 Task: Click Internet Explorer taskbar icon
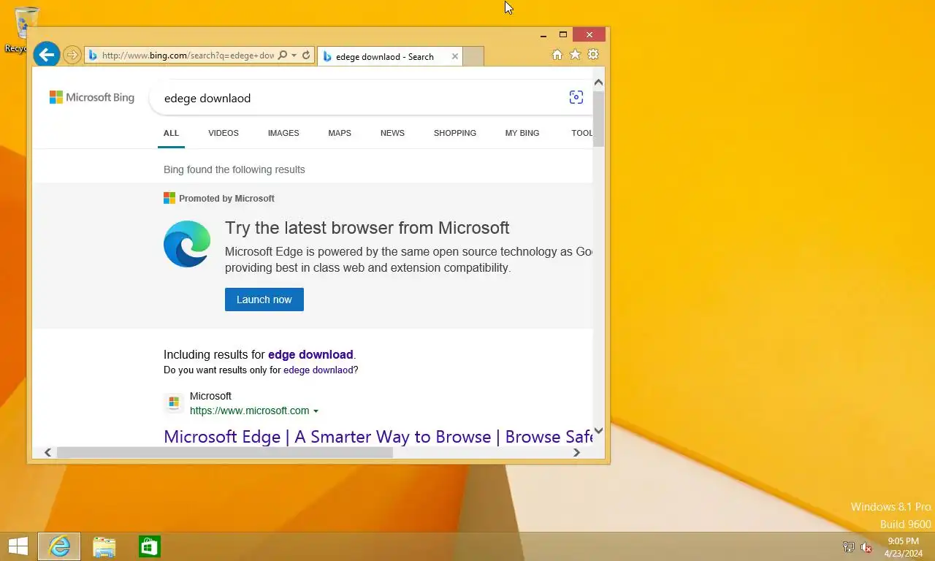(x=59, y=546)
